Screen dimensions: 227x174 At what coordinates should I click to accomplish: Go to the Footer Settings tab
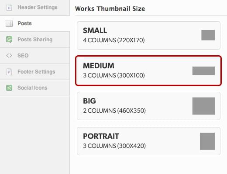35,72
